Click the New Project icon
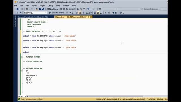This screenshot has width=181, height=102. click(x=27, y=9)
